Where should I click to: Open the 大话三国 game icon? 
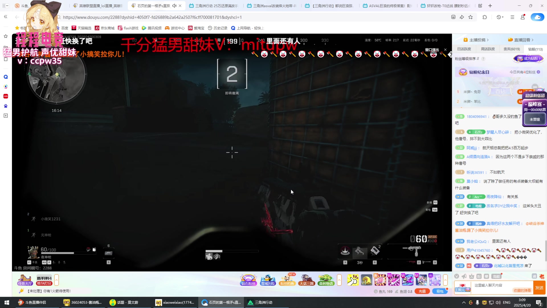(x=307, y=280)
